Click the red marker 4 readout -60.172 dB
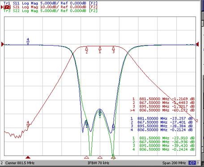204x167 pixels. pos(162,110)
